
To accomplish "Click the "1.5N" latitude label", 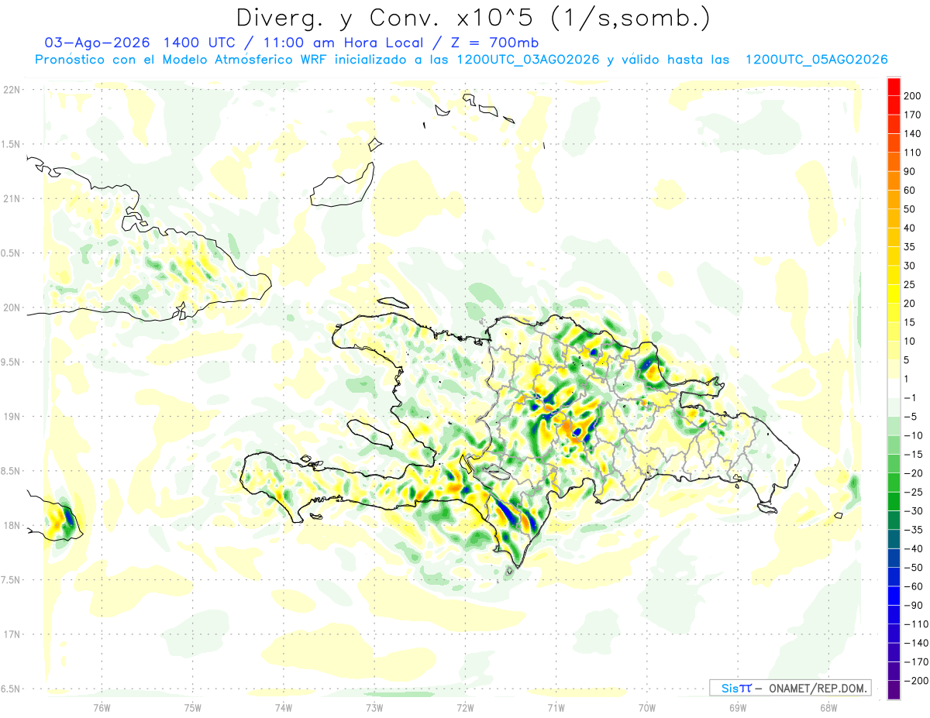I will (x=11, y=144).
